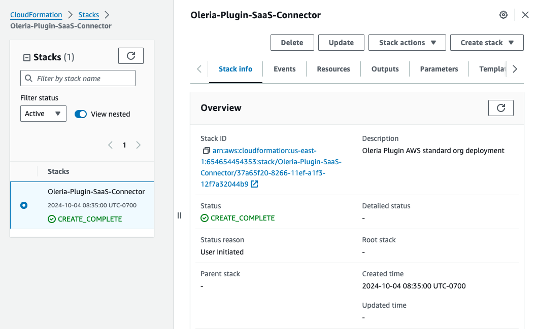Switch to the Events tab
Viewport: 538px width, 329px height.
284,69
